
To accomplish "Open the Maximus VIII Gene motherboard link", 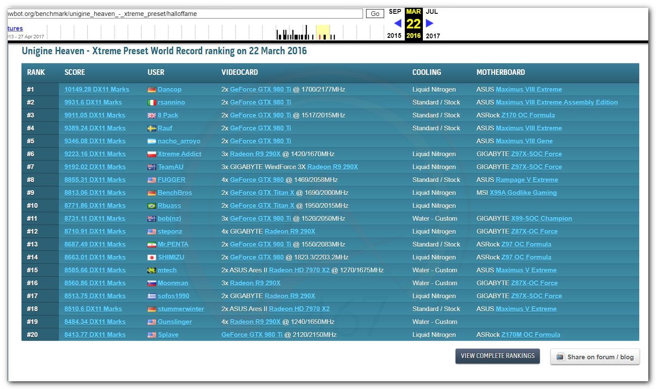I will [x=524, y=141].
